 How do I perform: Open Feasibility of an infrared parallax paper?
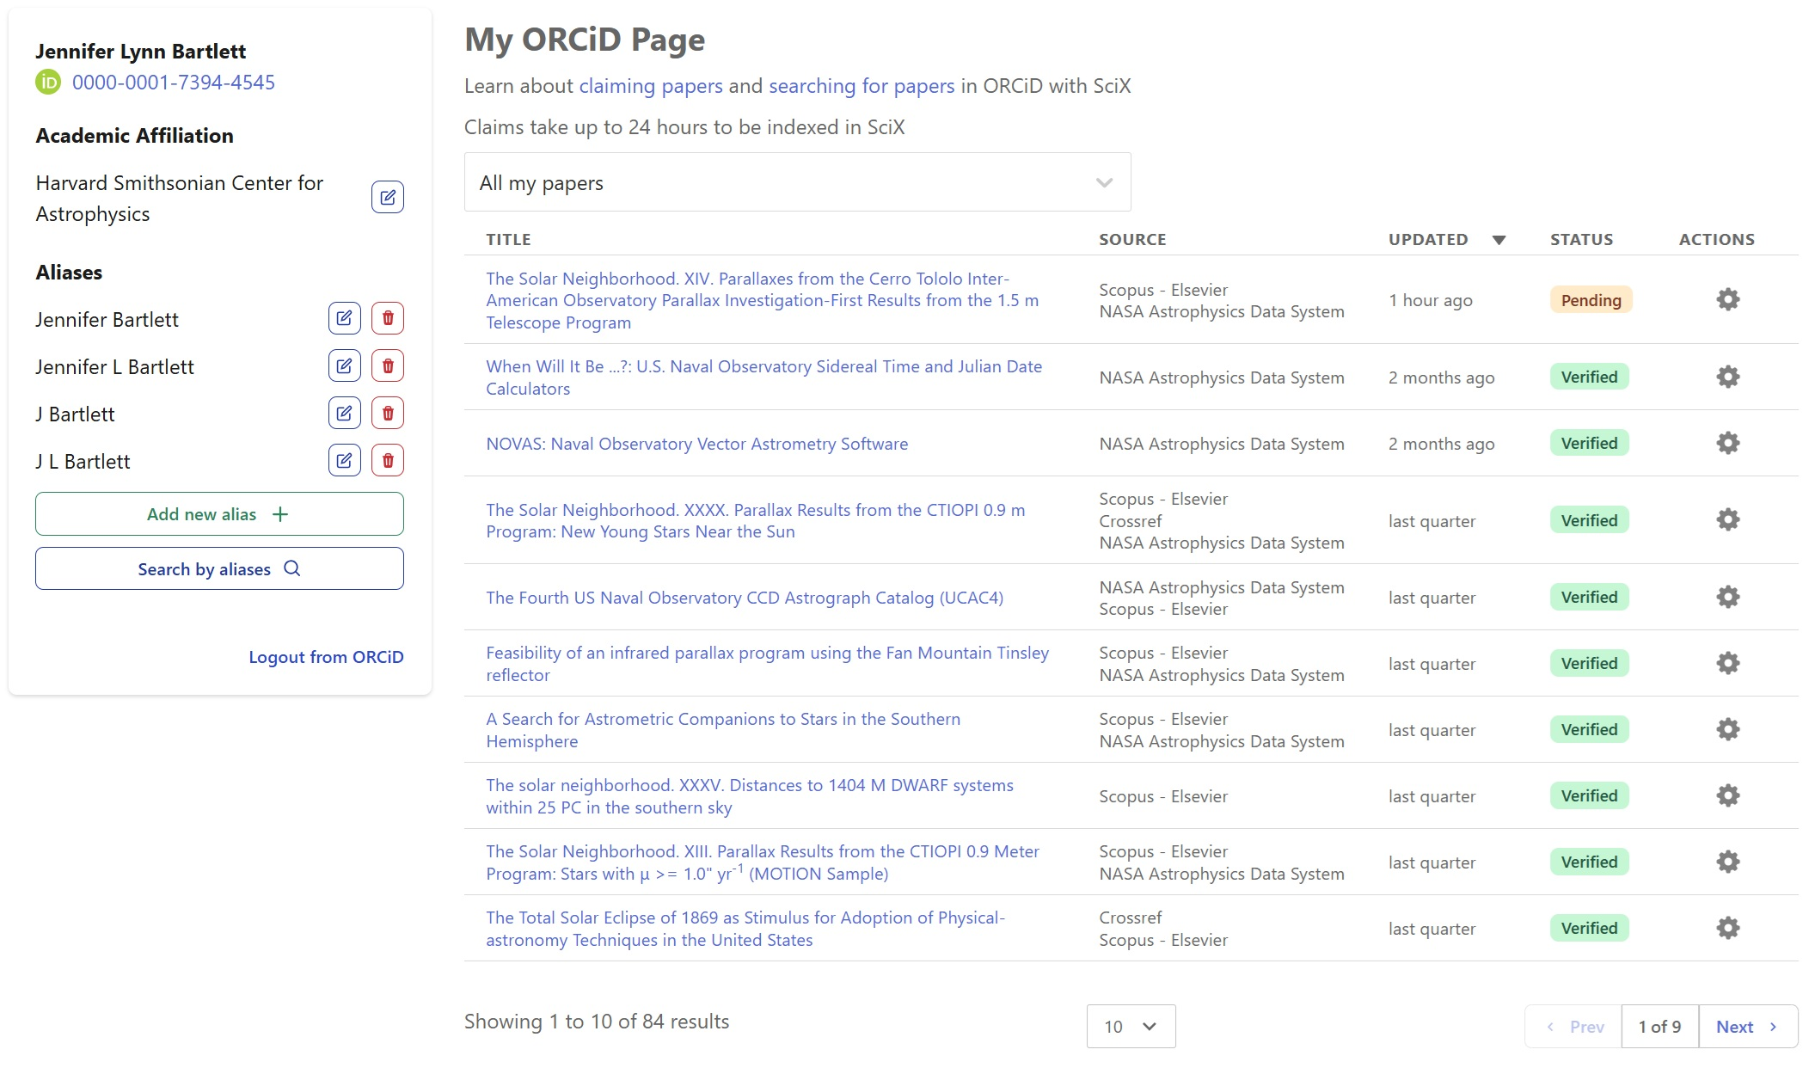(x=767, y=664)
